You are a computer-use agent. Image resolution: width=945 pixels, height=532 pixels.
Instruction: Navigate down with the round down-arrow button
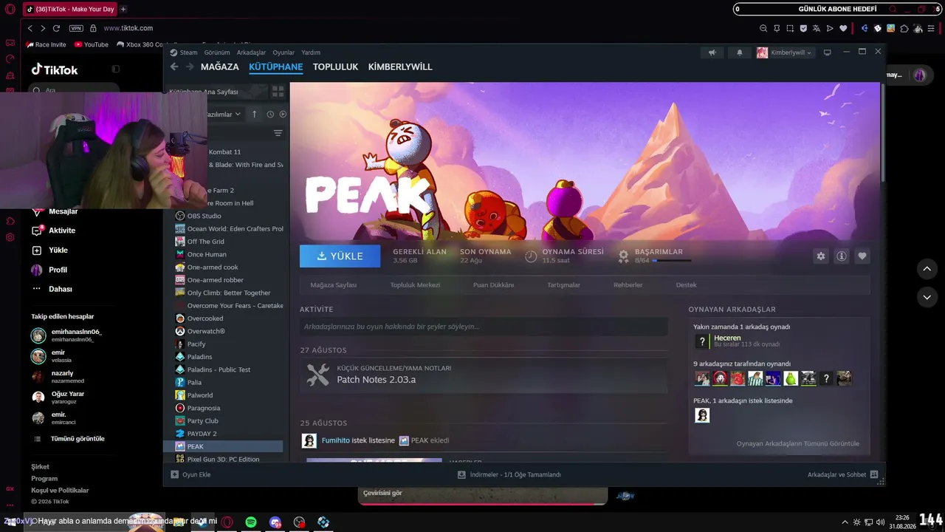[927, 297]
